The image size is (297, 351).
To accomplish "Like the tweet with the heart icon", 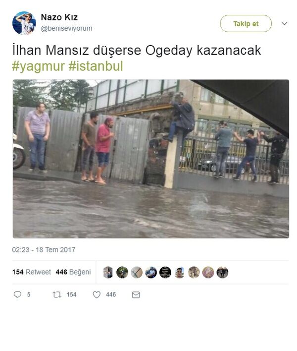I will click(97, 294).
